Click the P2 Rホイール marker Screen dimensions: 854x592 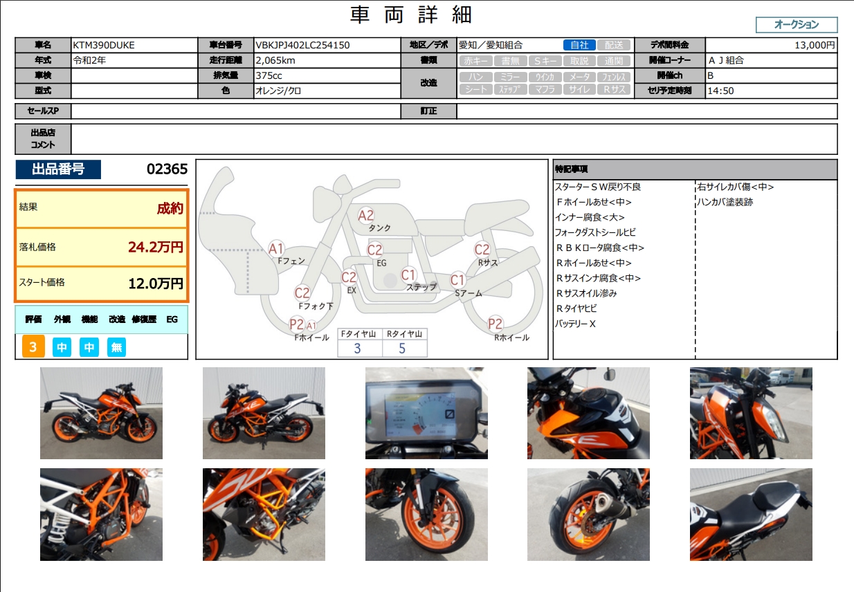[495, 324]
